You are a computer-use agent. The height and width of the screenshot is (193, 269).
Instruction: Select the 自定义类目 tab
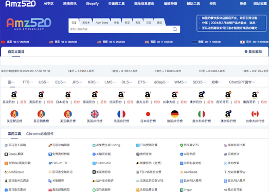[16, 51]
